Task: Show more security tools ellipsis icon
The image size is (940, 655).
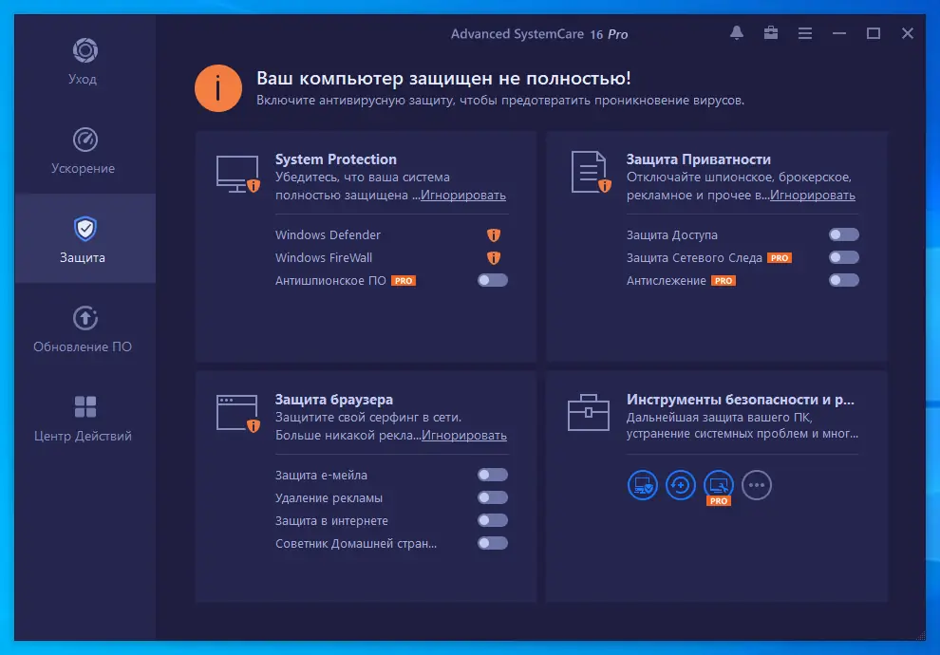Action: [x=757, y=485]
